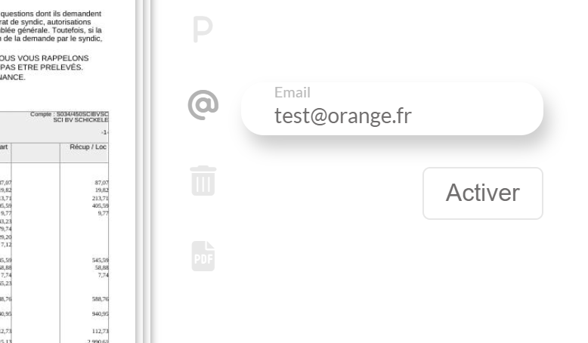Image resolution: width=588 pixels, height=343 pixels.
Task: Select the Récup / Loc column header
Action: coord(88,147)
